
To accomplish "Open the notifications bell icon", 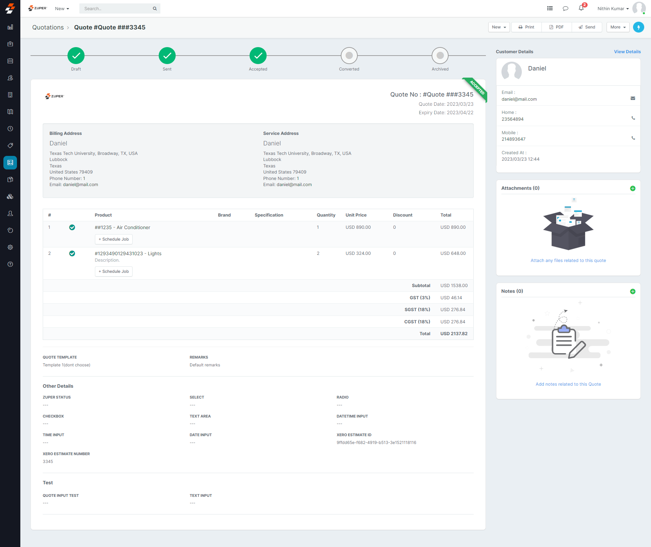I will coord(581,8).
